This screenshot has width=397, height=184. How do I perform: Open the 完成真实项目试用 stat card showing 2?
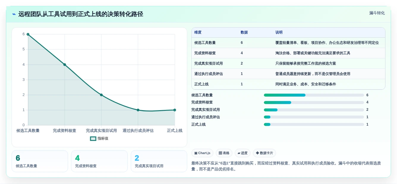[159, 161]
